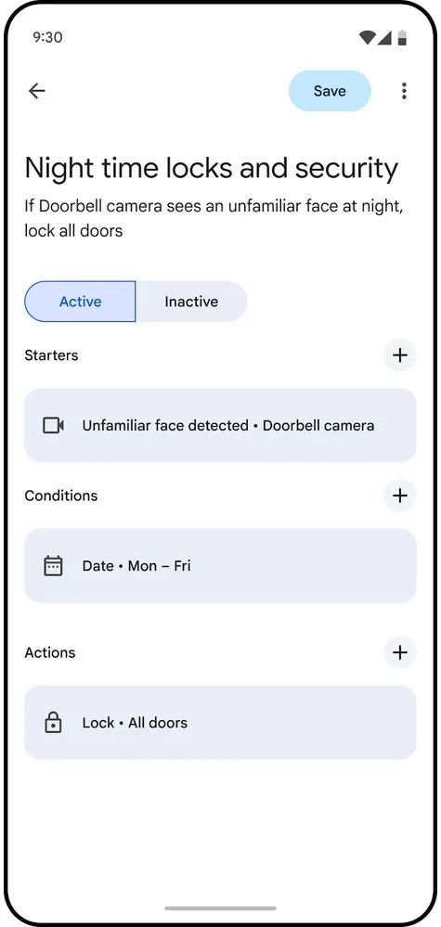Open Unfamiliar face detected starter card
The image size is (441, 927).
click(x=221, y=425)
